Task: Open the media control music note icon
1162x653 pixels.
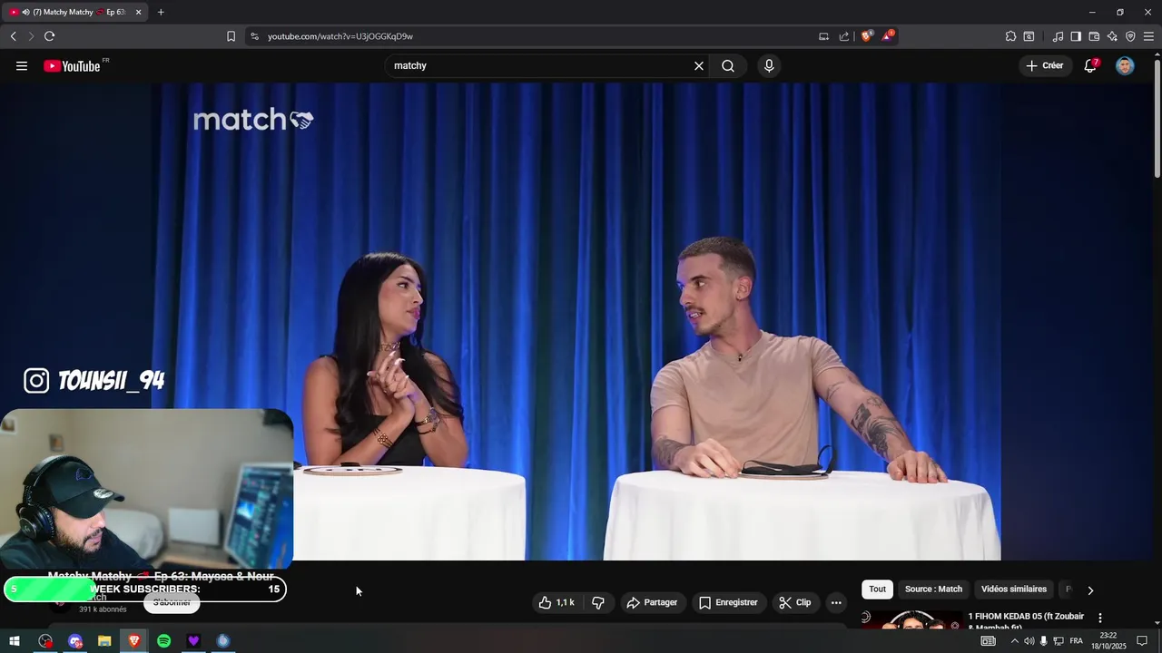Action: [x=1058, y=36]
